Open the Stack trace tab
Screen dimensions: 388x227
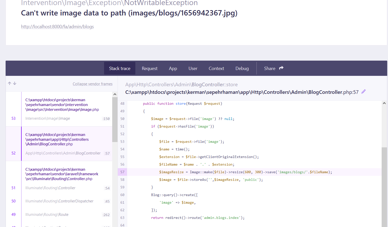(120, 68)
